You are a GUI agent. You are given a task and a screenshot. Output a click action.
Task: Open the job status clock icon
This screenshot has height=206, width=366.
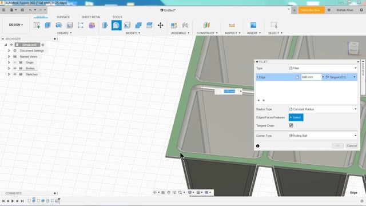[329, 10]
